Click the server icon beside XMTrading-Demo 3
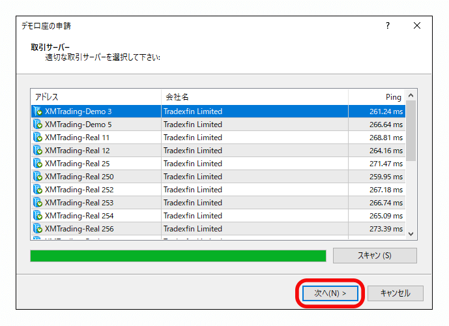Screen dimensions: 449x326 [x=38, y=111]
